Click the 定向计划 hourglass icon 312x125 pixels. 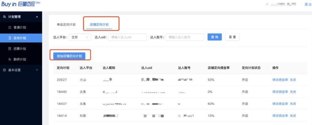[x=10, y=38]
